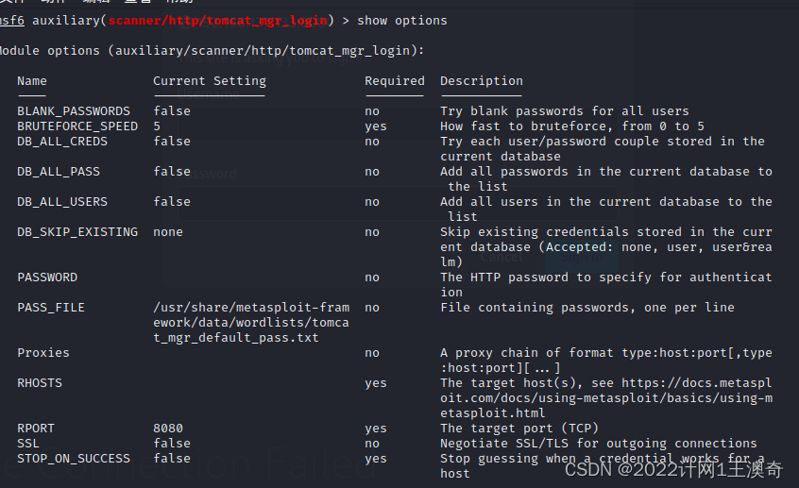Click 'Skip existing credentials stored' description
799x488 pixels.
pyautogui.click(x=606, y=247)
